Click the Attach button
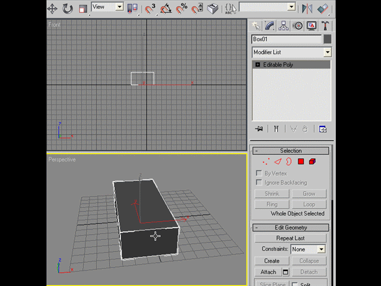The height and width of the screenshot is (286, 381). click(268, 272)
